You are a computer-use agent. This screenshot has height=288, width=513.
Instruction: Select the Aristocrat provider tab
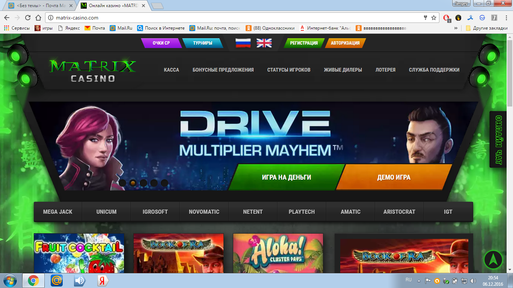(399, 212)
